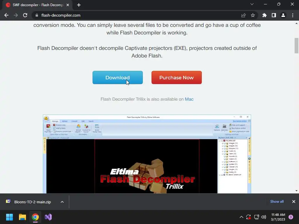Image resolution: width=299 pixels, height=224 pixels.
Task: Click Show all downloads
Action: 277,202
